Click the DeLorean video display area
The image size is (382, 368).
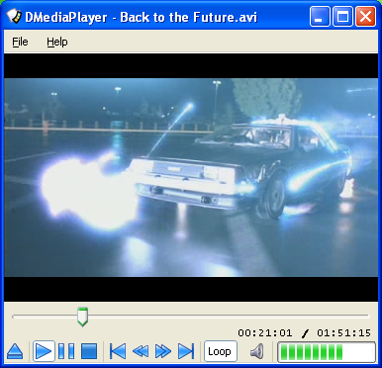[x=191, y=177]
